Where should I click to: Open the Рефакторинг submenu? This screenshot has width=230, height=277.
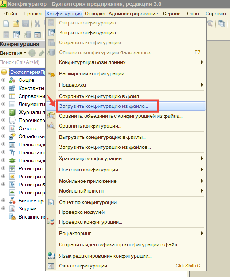(126, 234)
